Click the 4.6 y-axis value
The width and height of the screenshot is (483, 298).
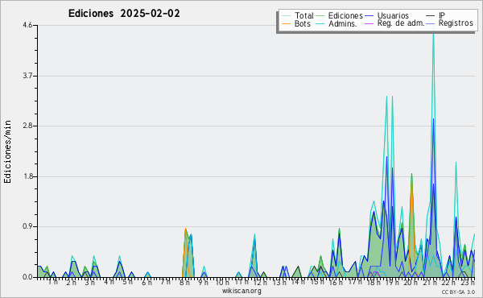(27, 25)
